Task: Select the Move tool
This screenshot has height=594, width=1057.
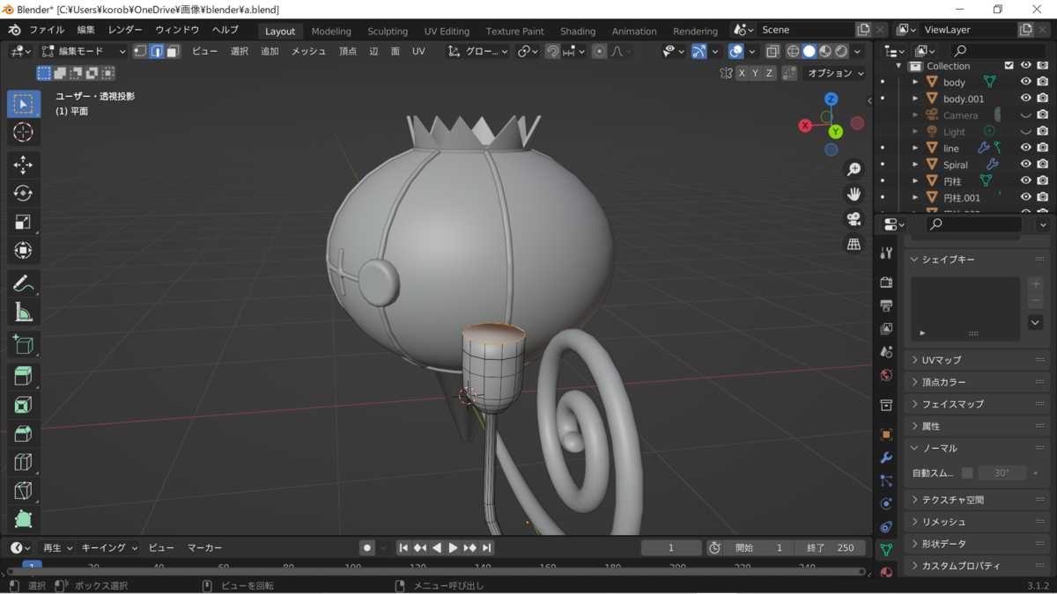Action: tap(24, 165)
